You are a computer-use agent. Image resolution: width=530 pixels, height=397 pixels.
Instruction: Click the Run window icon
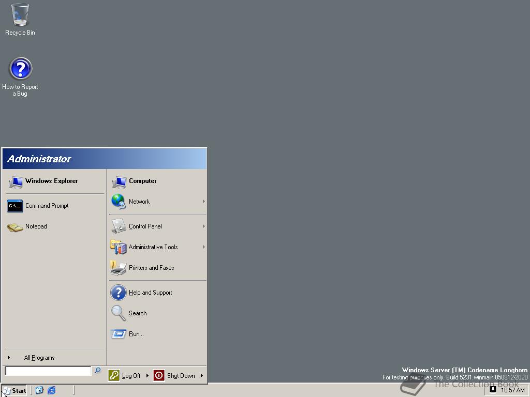tap(119, 334)
